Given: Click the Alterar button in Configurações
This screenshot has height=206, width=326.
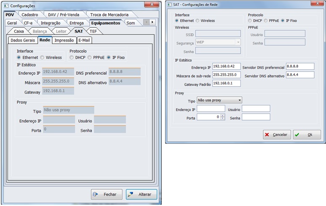Looking at the screenshot, I should tap(142, 194).
